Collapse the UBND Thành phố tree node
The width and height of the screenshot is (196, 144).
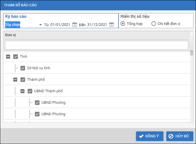pyautogui.click(x=22, y=91)
